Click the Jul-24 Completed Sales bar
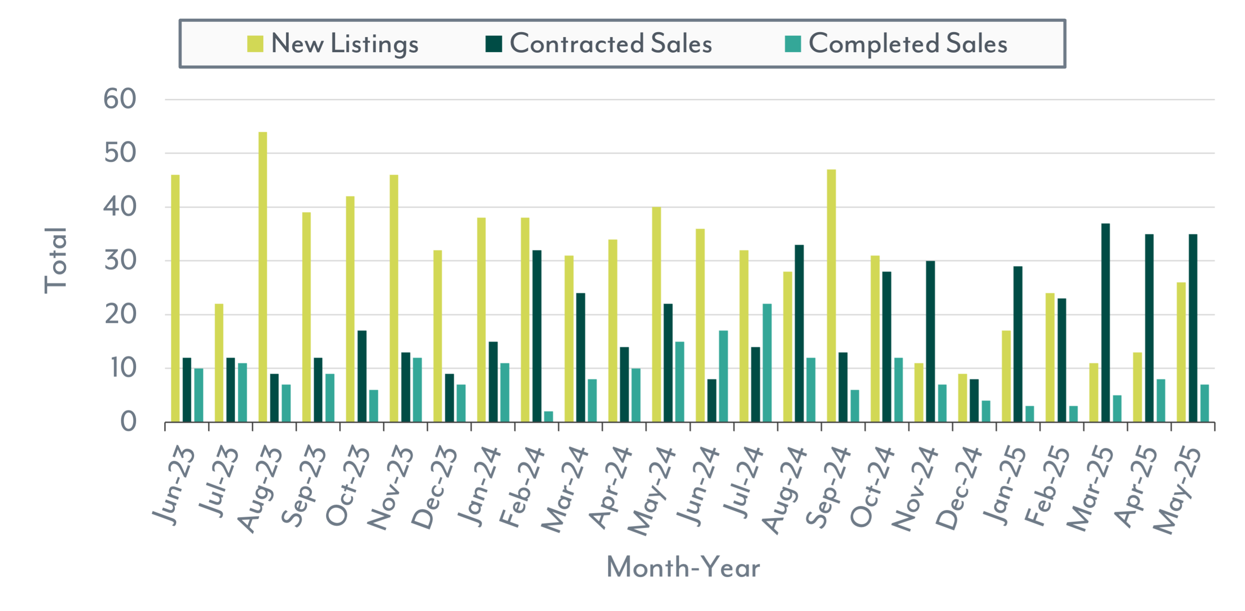Screen dimensions: 1245x611 767,363
